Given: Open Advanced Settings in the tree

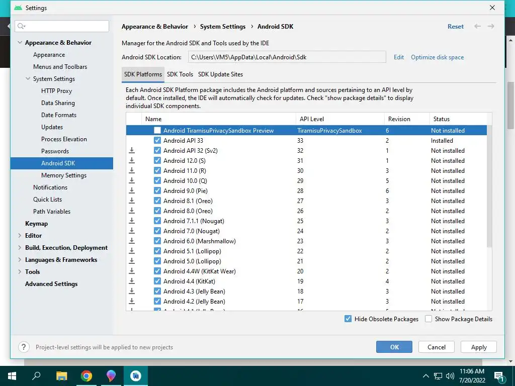Looking at the screenshot, I should point(51,284).
